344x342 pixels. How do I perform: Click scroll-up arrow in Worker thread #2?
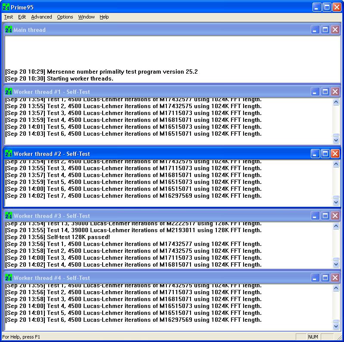336,164
